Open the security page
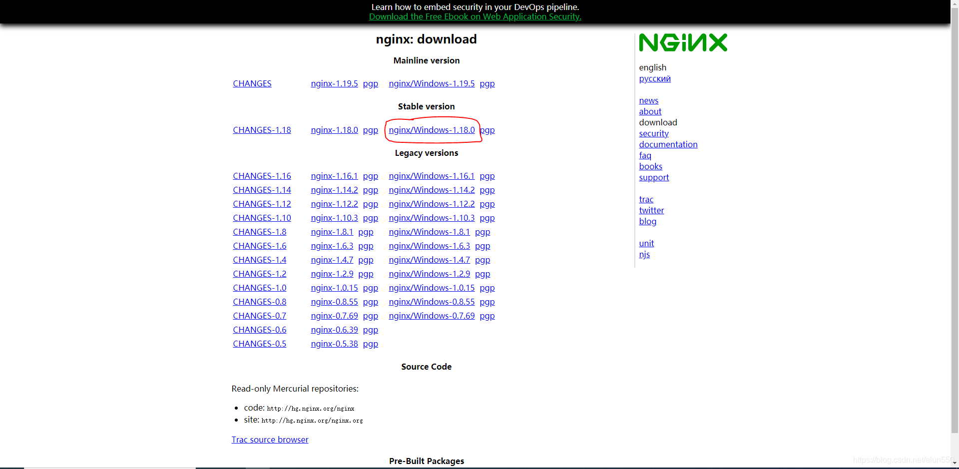 click(x=654, y=133)
